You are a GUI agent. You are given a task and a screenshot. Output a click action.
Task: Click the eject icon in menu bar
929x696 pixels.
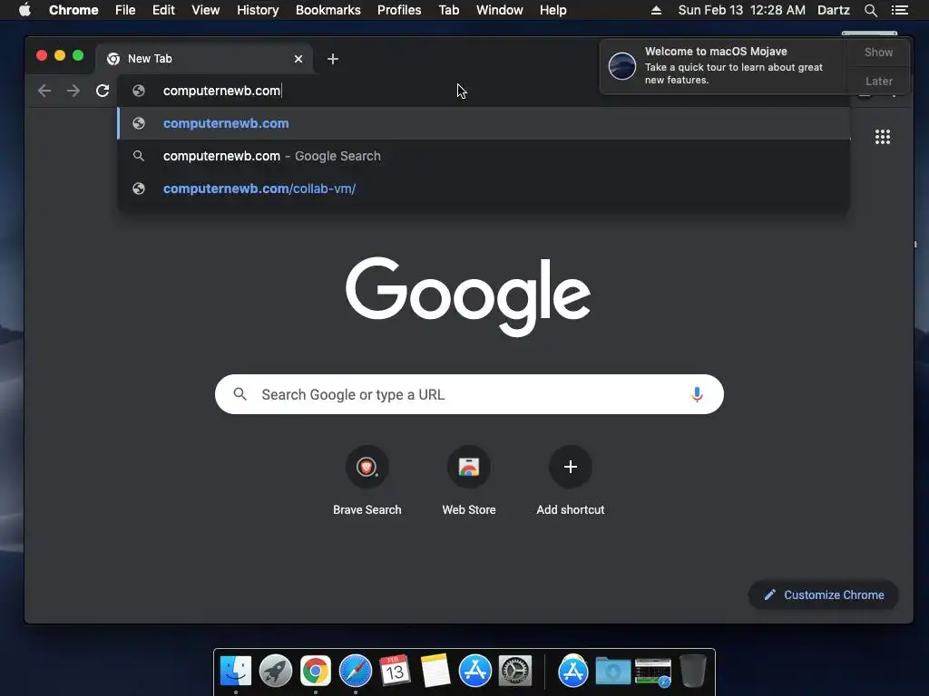[x=656, y=10]
